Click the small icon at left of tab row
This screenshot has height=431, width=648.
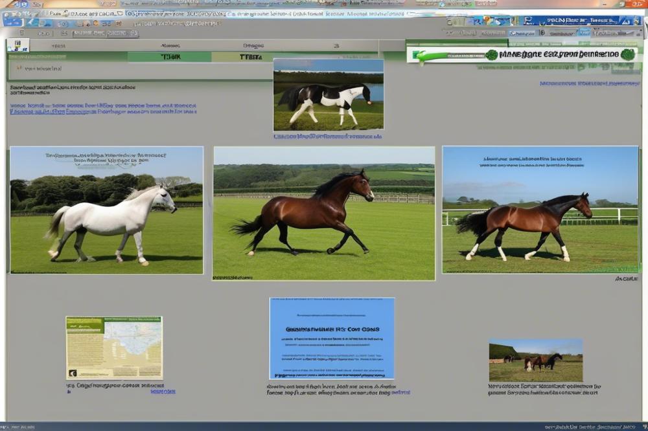(17, 46)
